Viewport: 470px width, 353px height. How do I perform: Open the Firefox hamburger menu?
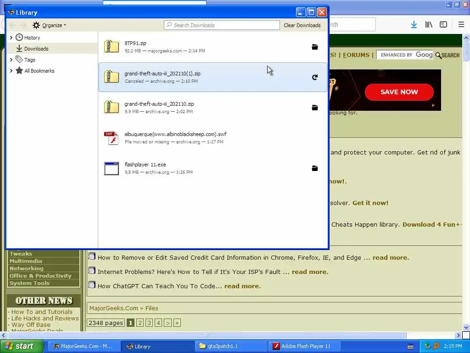coord(461,25)
